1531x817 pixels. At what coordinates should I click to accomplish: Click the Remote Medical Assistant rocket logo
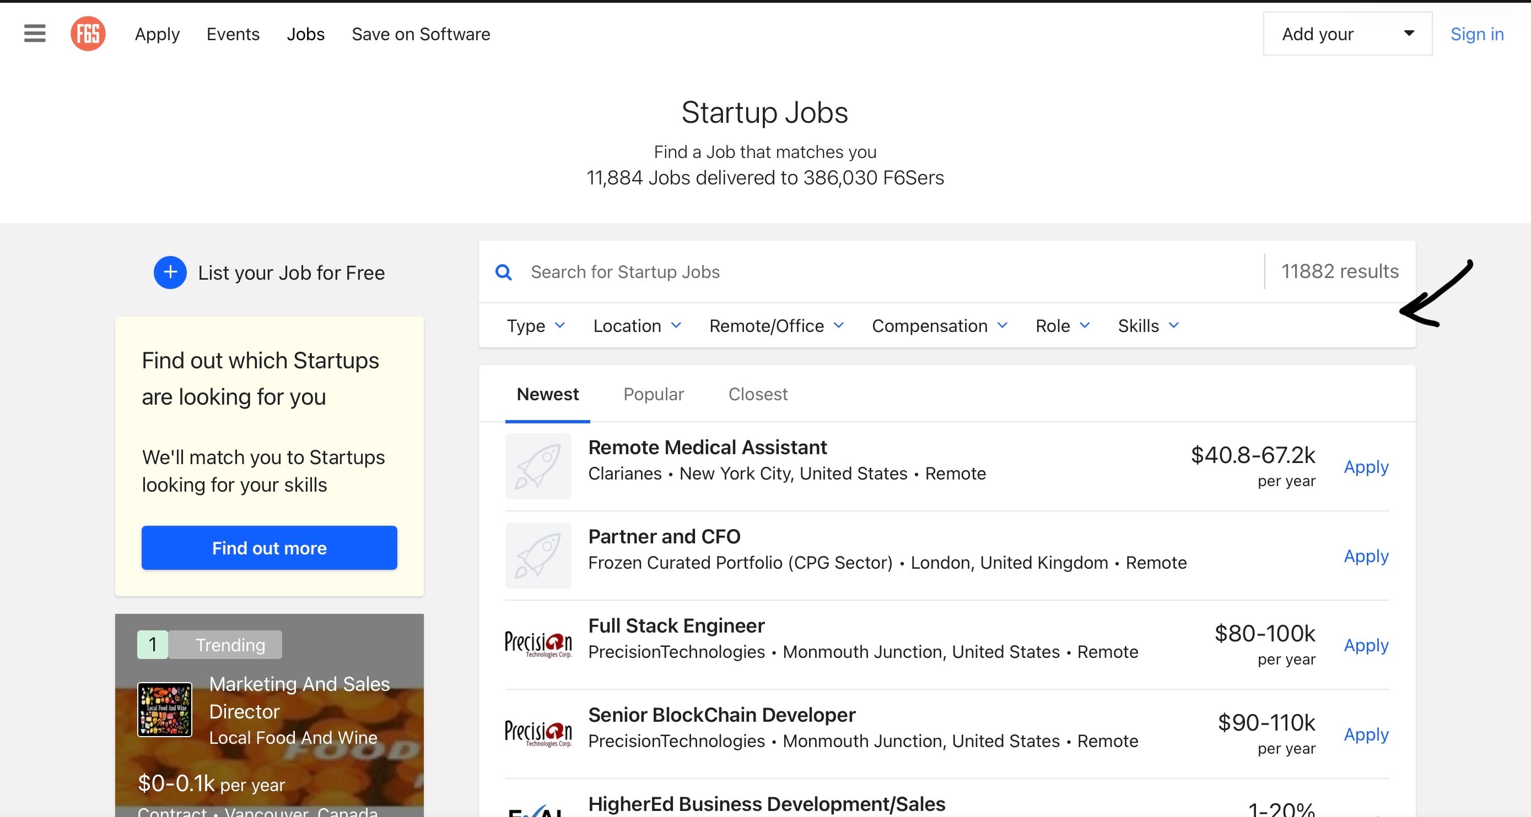pos(538,466)
